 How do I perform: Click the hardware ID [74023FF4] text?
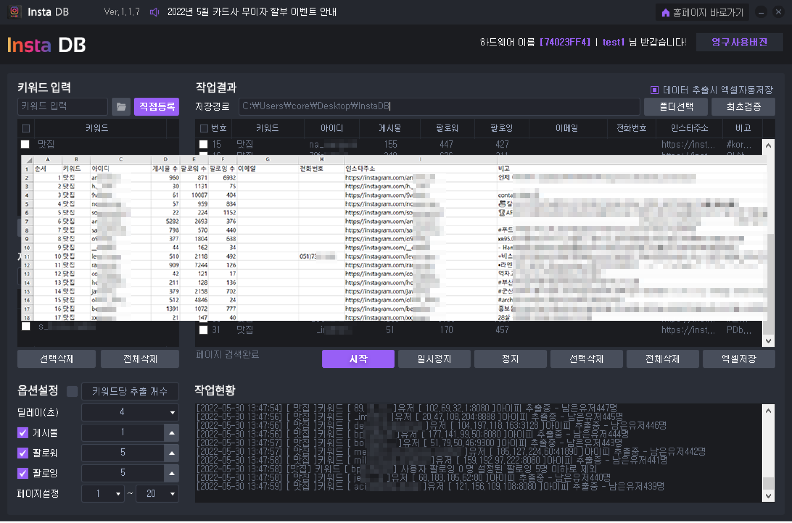tap(565, 42)
